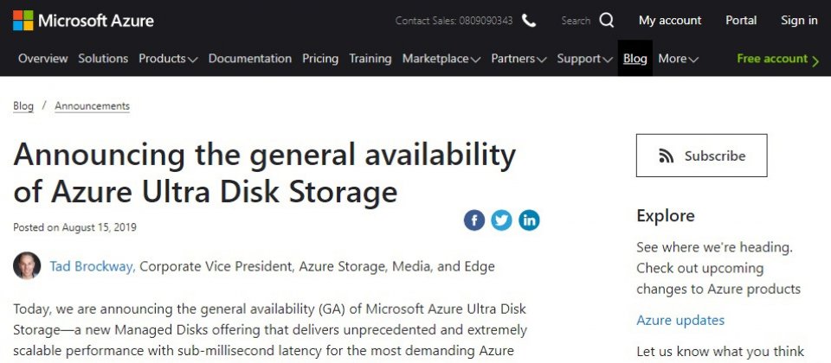
Task: Open the Tad Brockway author link
Action: tap(92, 266)
